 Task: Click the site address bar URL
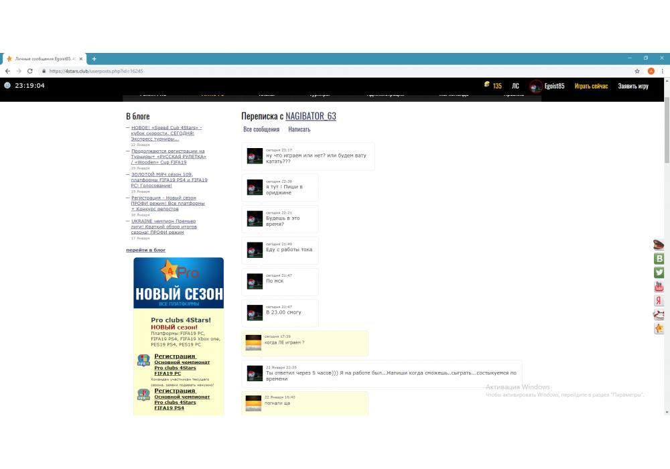click(96, 71)
